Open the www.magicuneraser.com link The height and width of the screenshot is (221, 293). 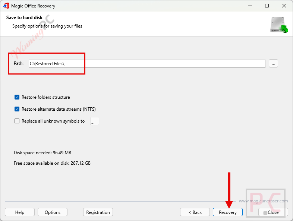point(263,201)
